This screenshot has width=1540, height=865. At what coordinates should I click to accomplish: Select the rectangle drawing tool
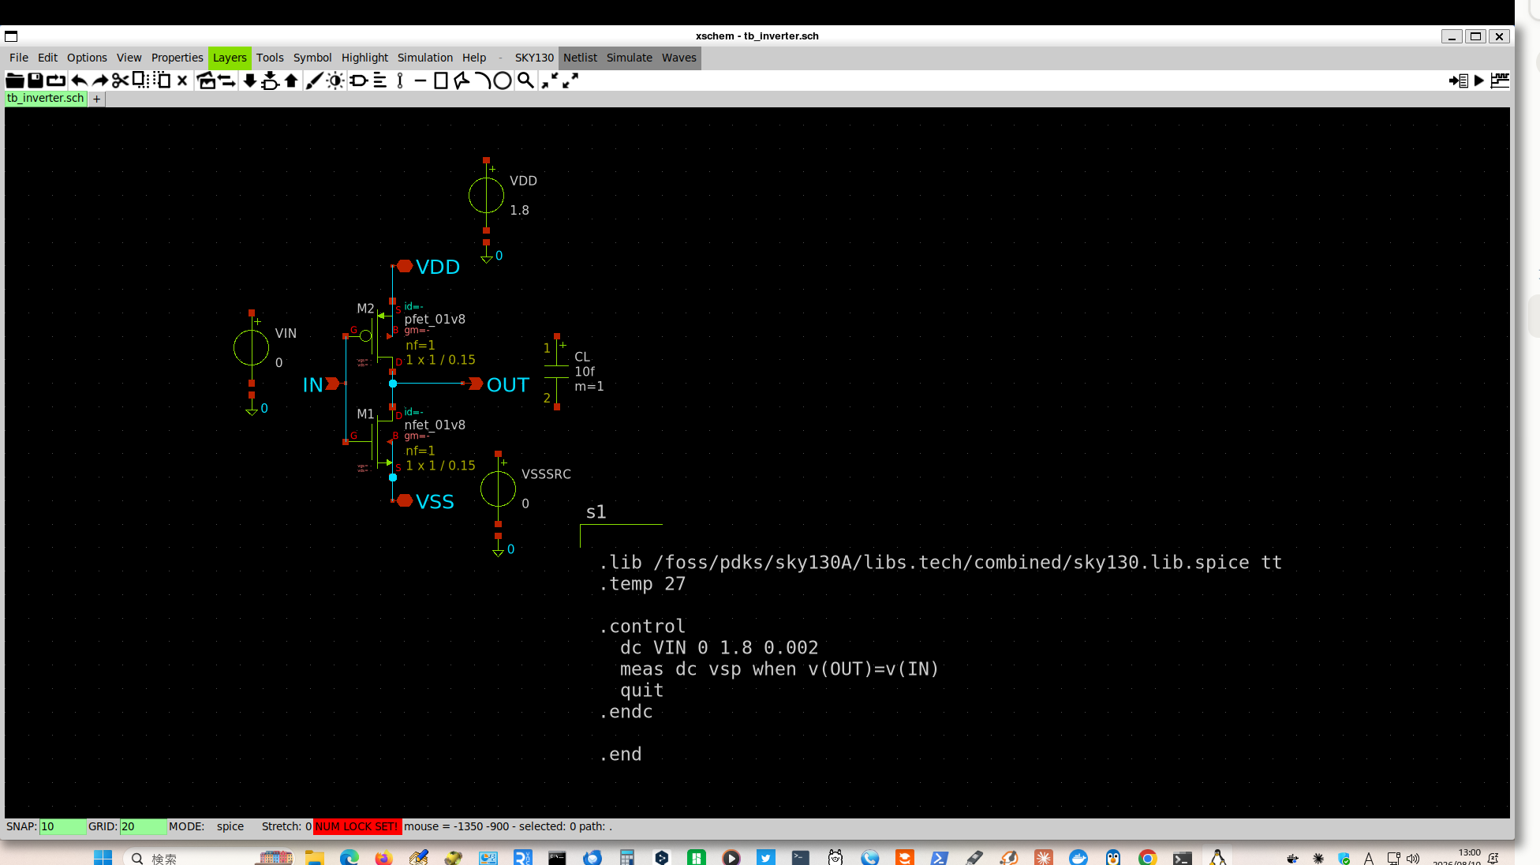(441, 81)
